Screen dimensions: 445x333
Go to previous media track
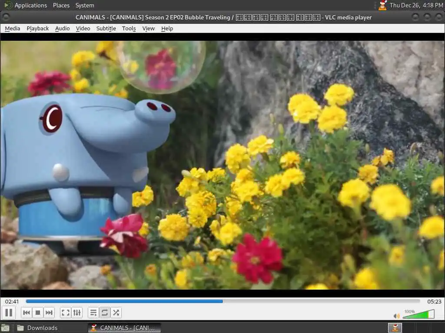(27, 313)
